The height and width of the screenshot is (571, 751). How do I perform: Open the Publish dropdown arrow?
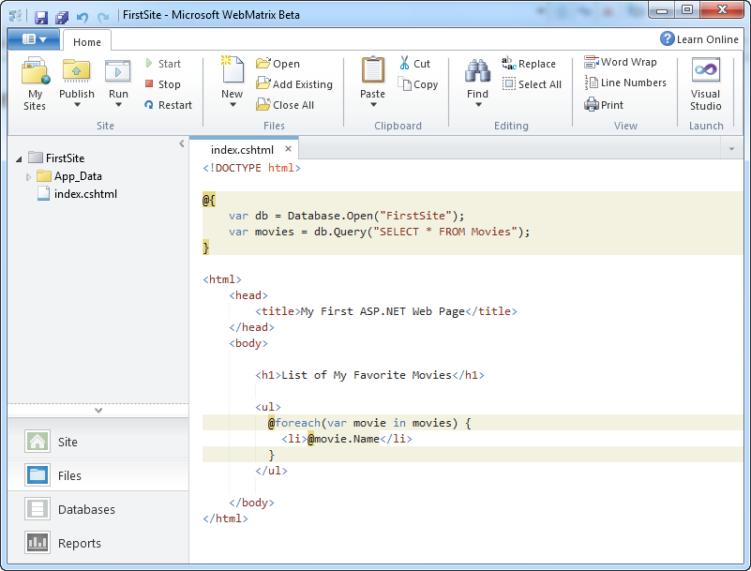pos(77,104)
